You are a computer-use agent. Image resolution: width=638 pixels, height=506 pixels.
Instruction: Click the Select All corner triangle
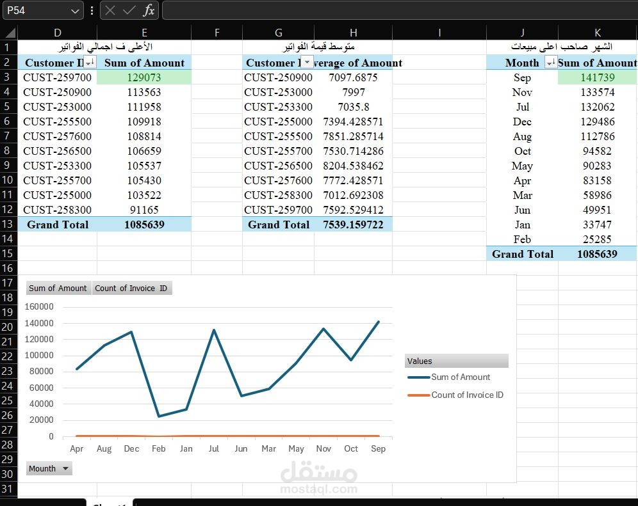(10, 33)
